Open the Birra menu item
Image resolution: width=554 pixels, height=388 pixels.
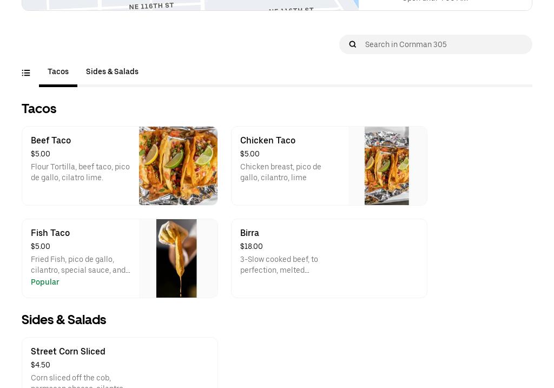[x=329, y=258]
